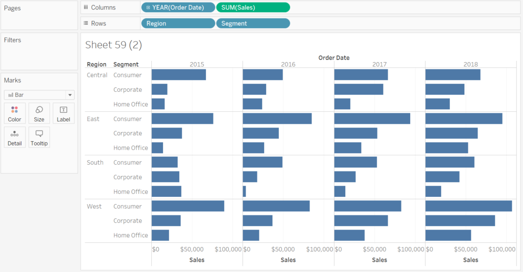Click the Segment column header
The height and width of the screenshot is (272, 523).
coord(126,64)
